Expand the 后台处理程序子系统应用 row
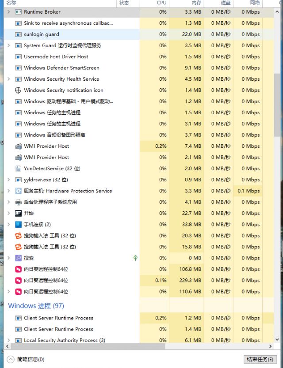The image size is (283, 368). pyautogui.click(x=9, y=202)
